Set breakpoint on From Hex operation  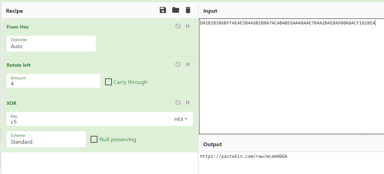pyautogui.click(x=188, y=26)
